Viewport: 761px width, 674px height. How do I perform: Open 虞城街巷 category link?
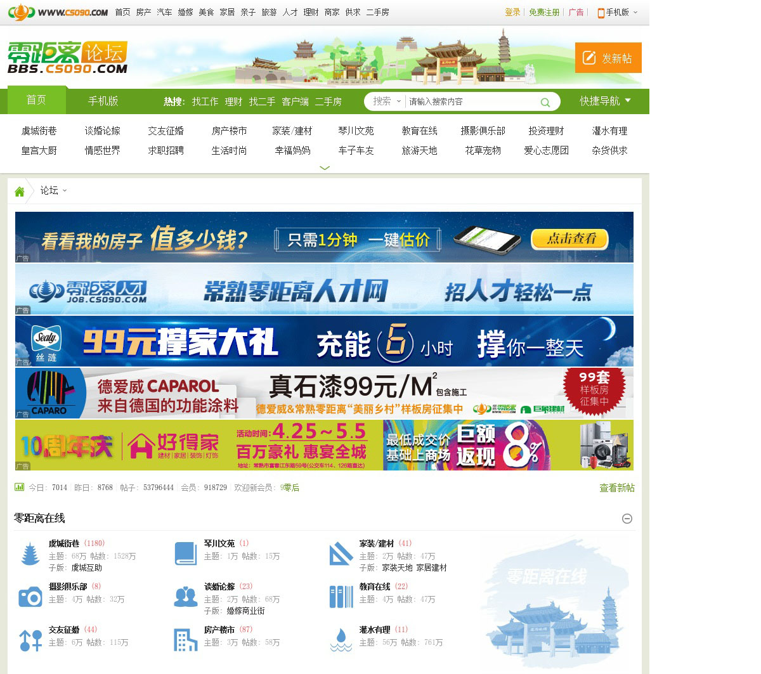[x=39, y=131]
